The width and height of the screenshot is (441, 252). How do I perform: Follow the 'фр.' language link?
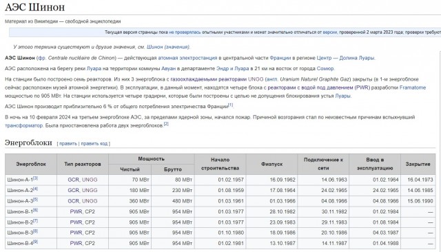[x=41, y=58]
